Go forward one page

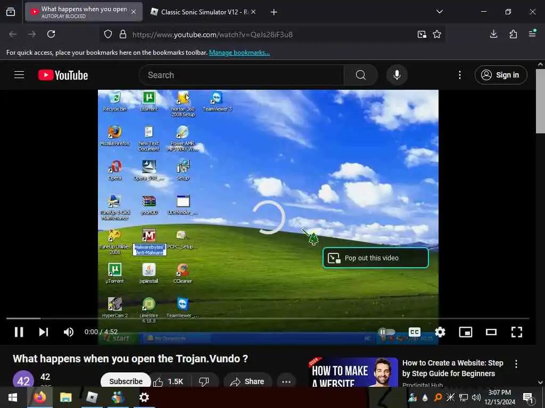point(32,34)
